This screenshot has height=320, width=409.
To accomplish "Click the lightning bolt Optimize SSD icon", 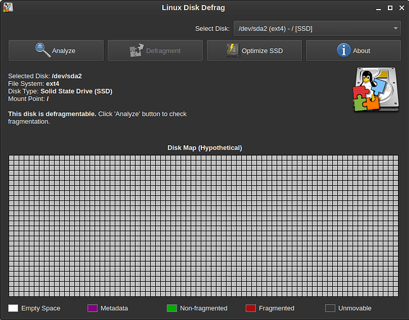I will pos(233,50).
